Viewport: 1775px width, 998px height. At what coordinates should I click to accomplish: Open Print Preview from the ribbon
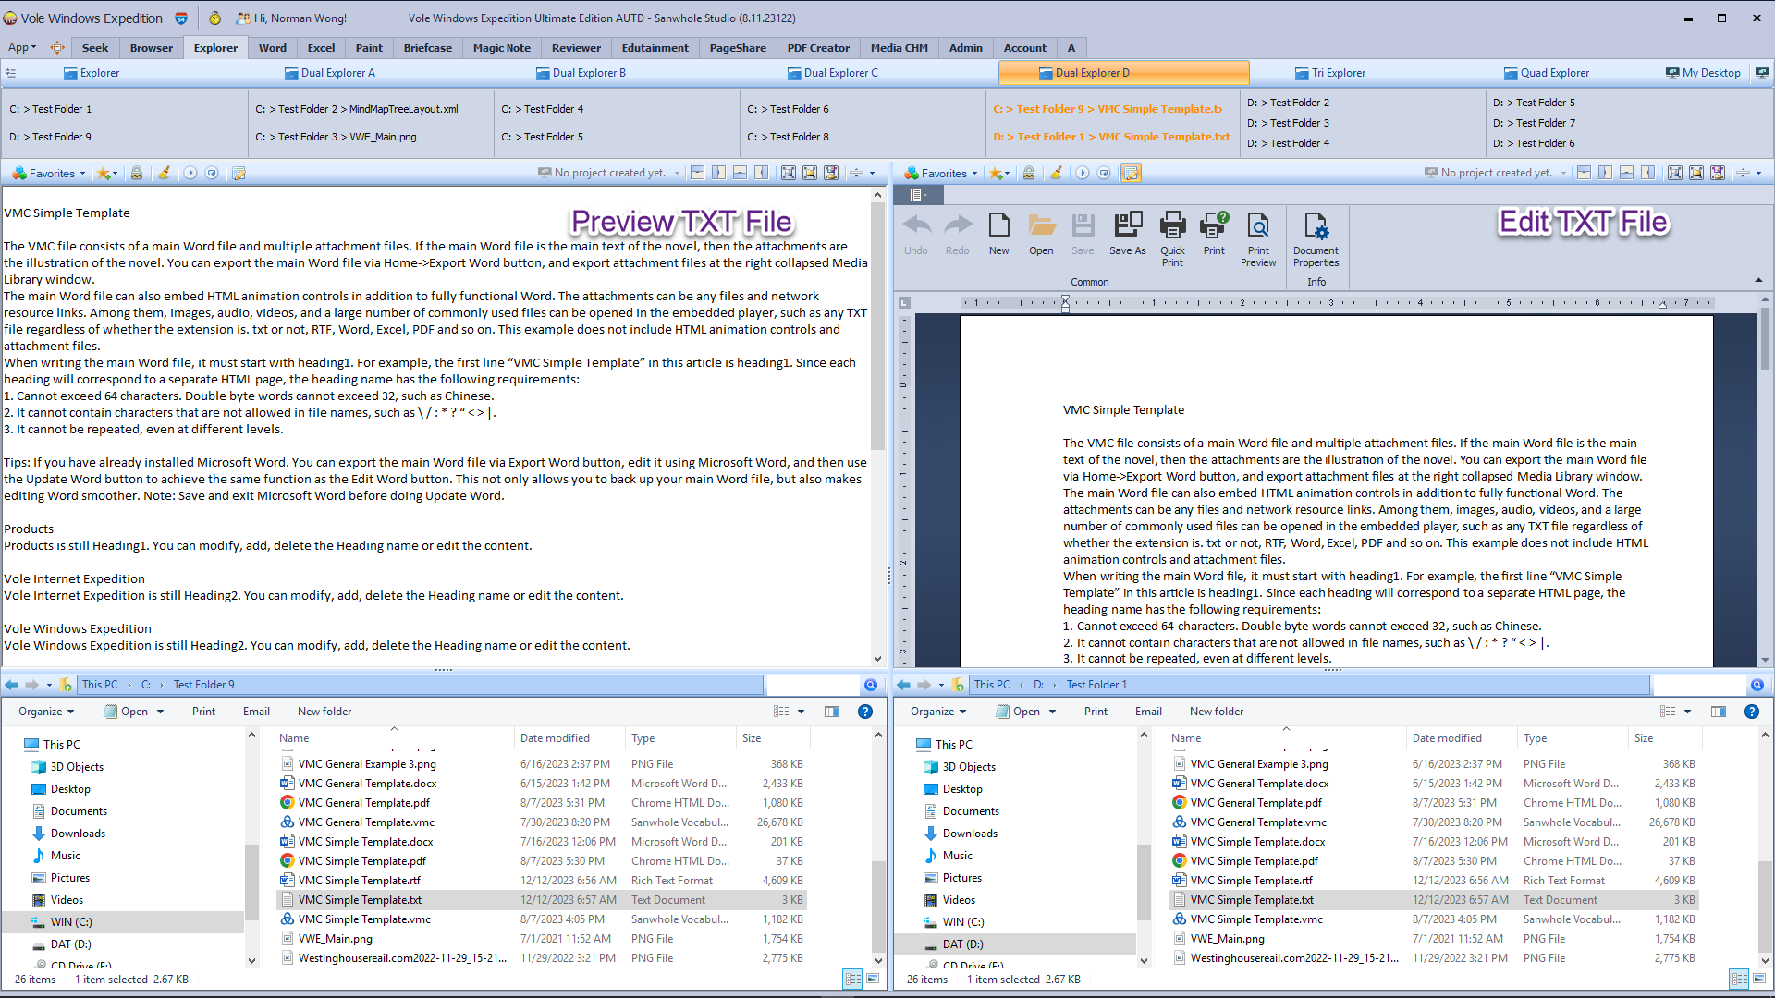pyautogui.click(x=1258, y=239)
